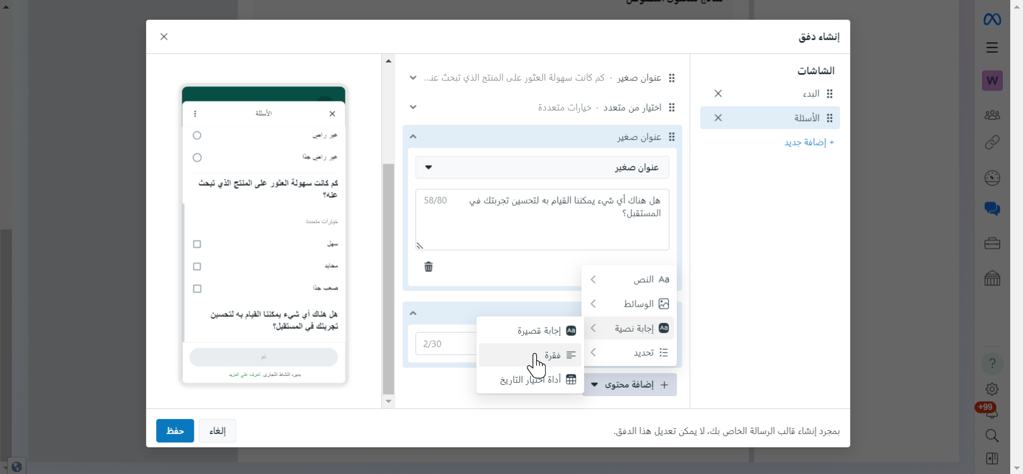Viewport: 1023px width, 474px height.
Task: Remove the الأسئلة screen
Action: tap(718, 118)
